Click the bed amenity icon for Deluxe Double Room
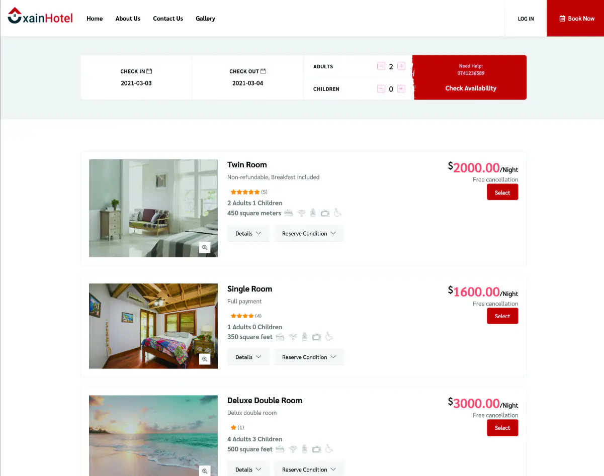 (280, 449)
